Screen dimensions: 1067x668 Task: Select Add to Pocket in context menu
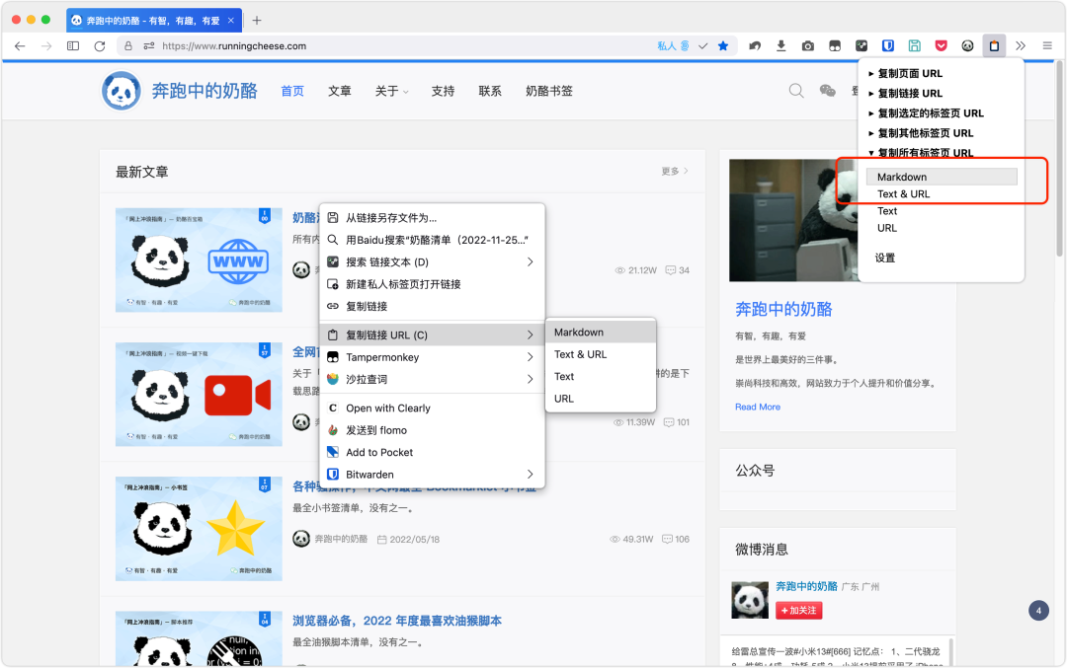point(432,452)
